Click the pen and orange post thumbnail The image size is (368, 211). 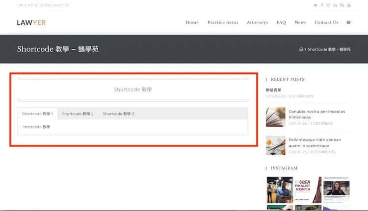276,145
